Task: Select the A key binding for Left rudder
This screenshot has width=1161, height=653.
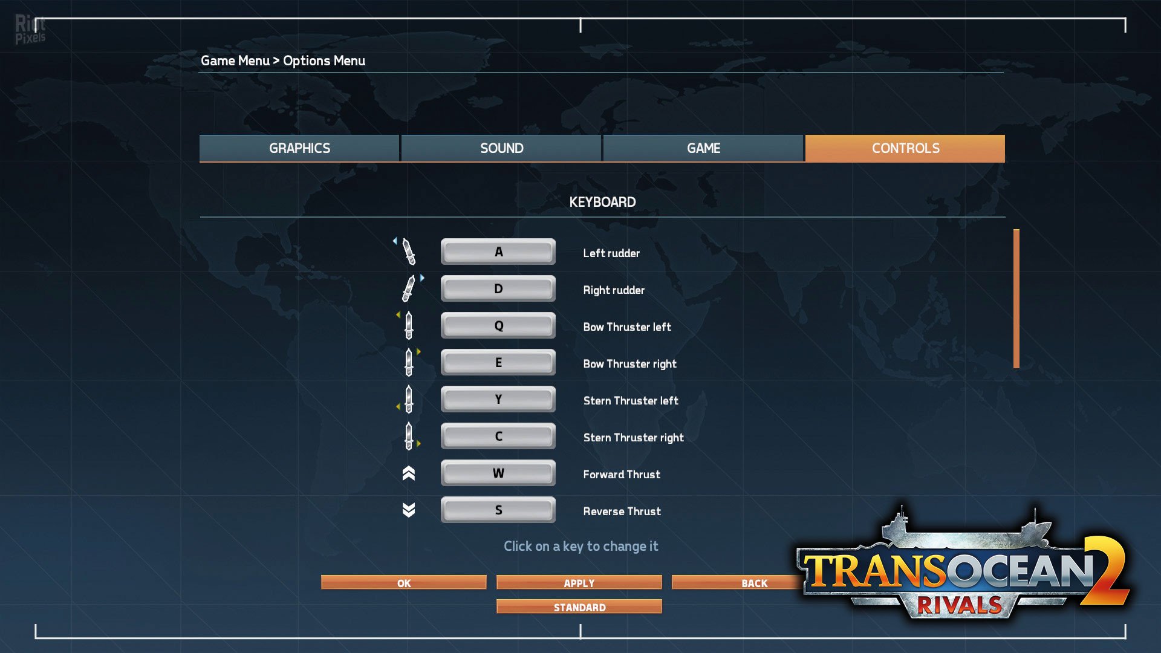Action: pyautogui.click(x=498, y=251)
